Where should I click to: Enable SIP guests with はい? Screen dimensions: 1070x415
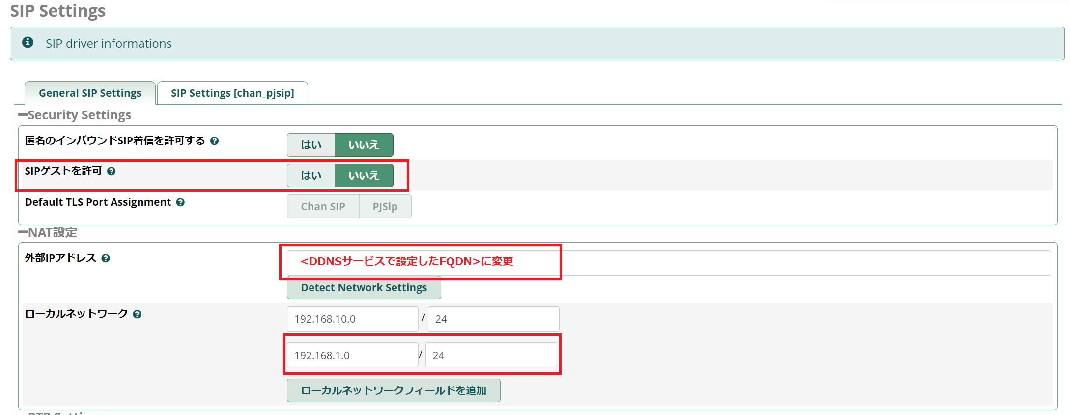pyautogui.click(x=311, y=175)
